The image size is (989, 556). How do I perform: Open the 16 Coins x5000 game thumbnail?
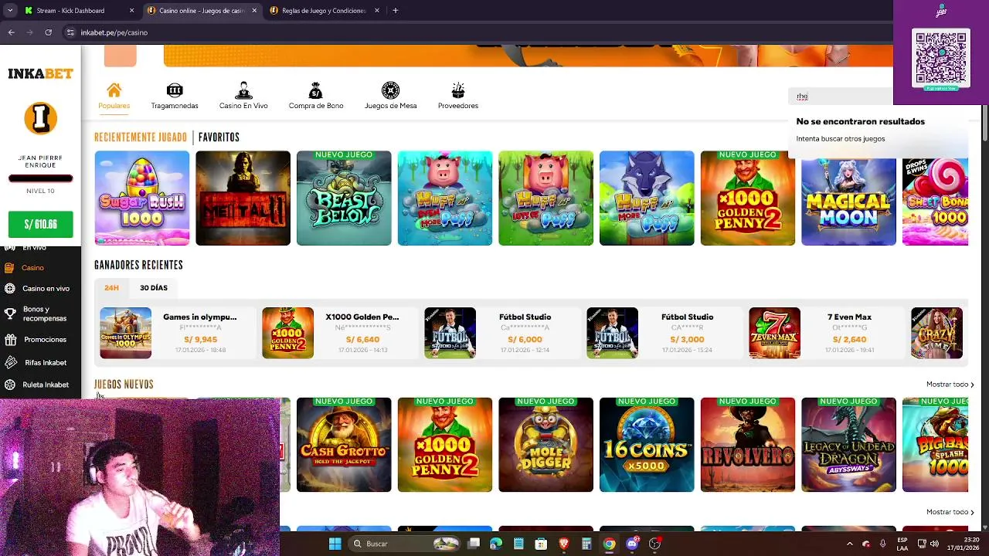(x=647, y=445)
